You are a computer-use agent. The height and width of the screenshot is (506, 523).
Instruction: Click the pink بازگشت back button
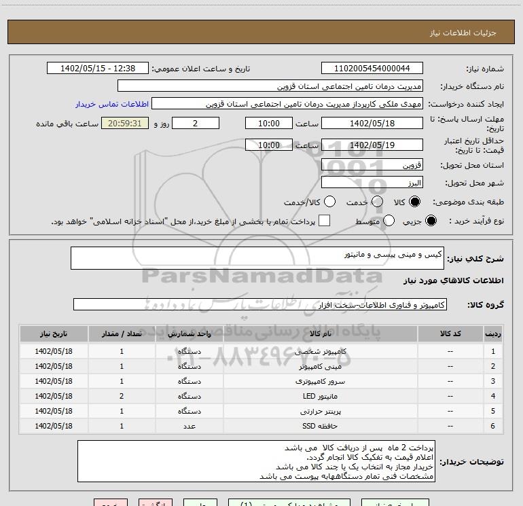(156, 503)
